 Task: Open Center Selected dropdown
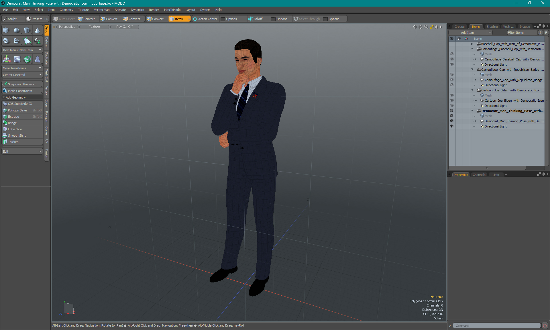pyautogui.click(x=22, y=75)
